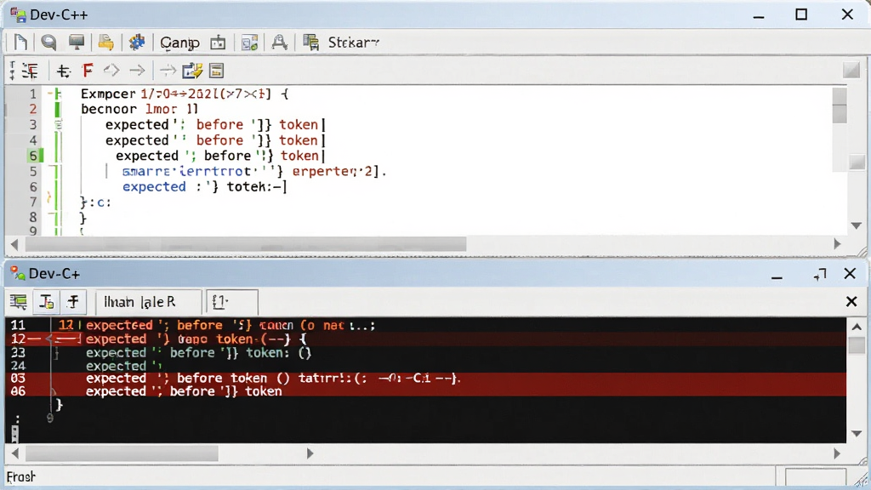Click the '}:c:' text on editor line 7
This screenshot has width=871, height=490.
coord(96,202)
